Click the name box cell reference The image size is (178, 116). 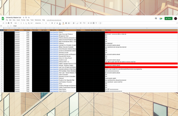[x=4, y=26]
